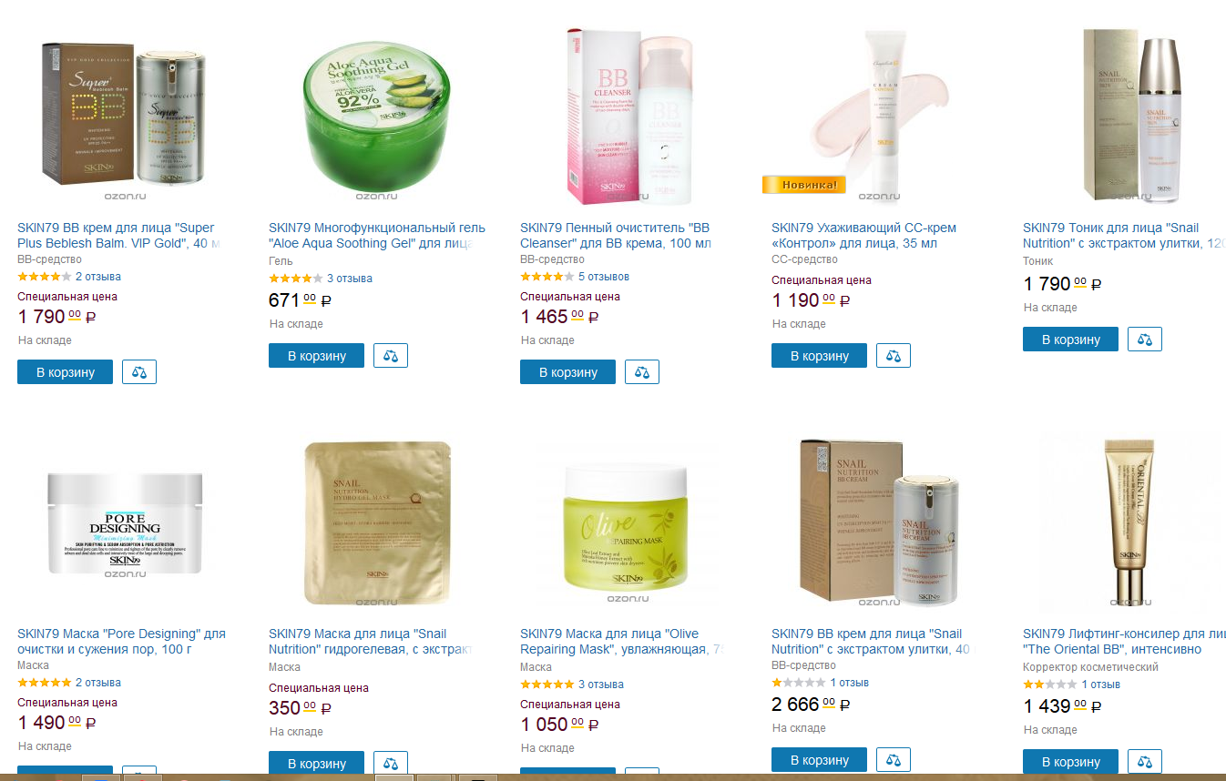Click compare icon for The Oriental BB concealer
This screenshot has width=1226, height=781.
pyautogui.click(x=1145, y=761)
